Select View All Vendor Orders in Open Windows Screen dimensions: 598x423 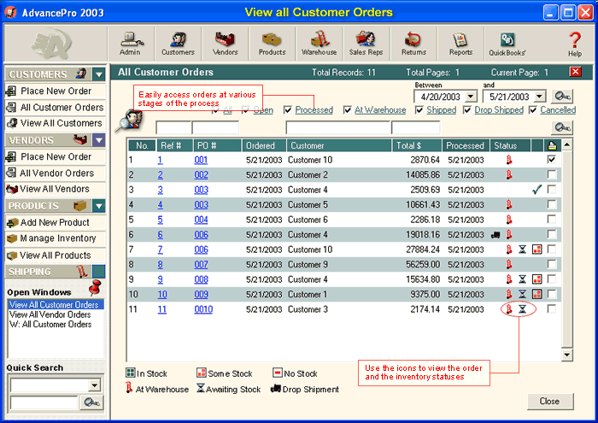point(50,314)
